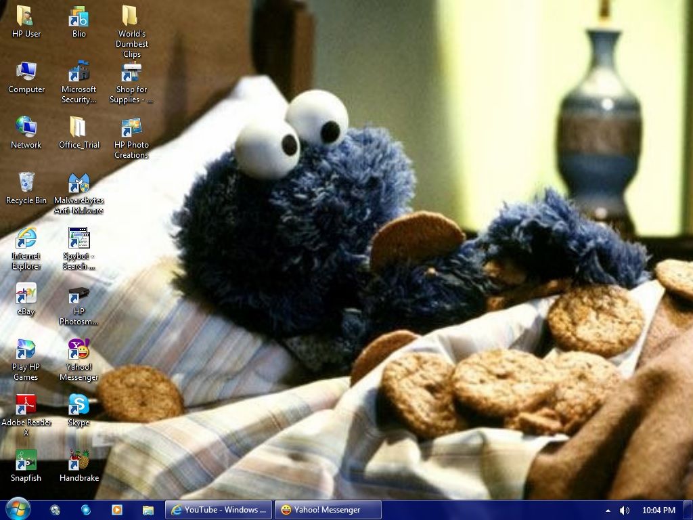Click the 10:04 PM taskbar clock
693x520 pixels.
(x=658, y=511)
